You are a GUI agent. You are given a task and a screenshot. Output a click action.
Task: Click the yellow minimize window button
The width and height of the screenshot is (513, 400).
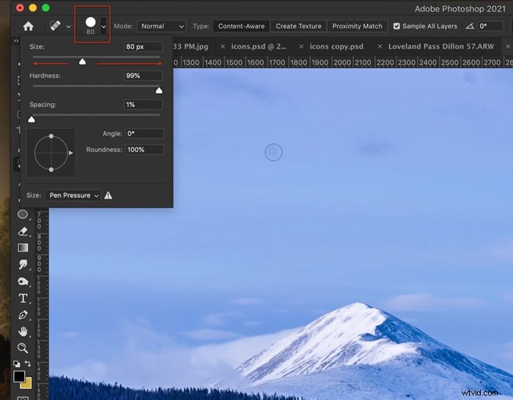33,8
